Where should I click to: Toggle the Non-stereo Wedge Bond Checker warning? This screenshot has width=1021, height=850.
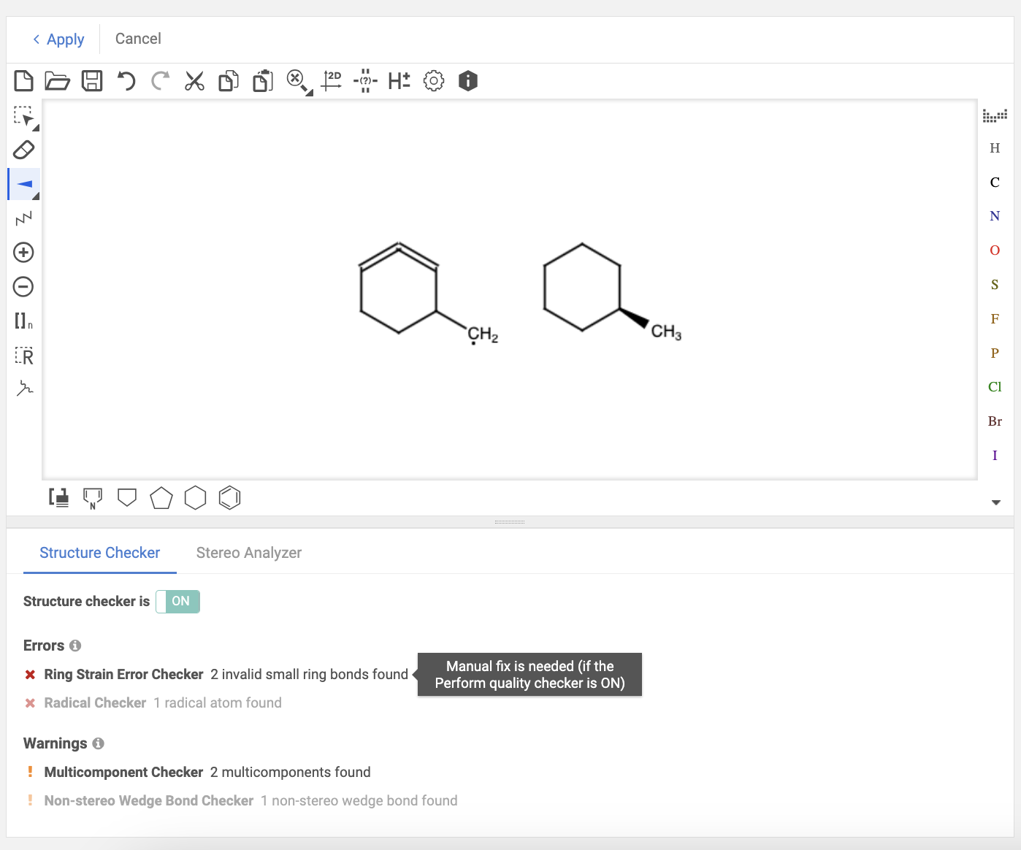pos(148,800)
